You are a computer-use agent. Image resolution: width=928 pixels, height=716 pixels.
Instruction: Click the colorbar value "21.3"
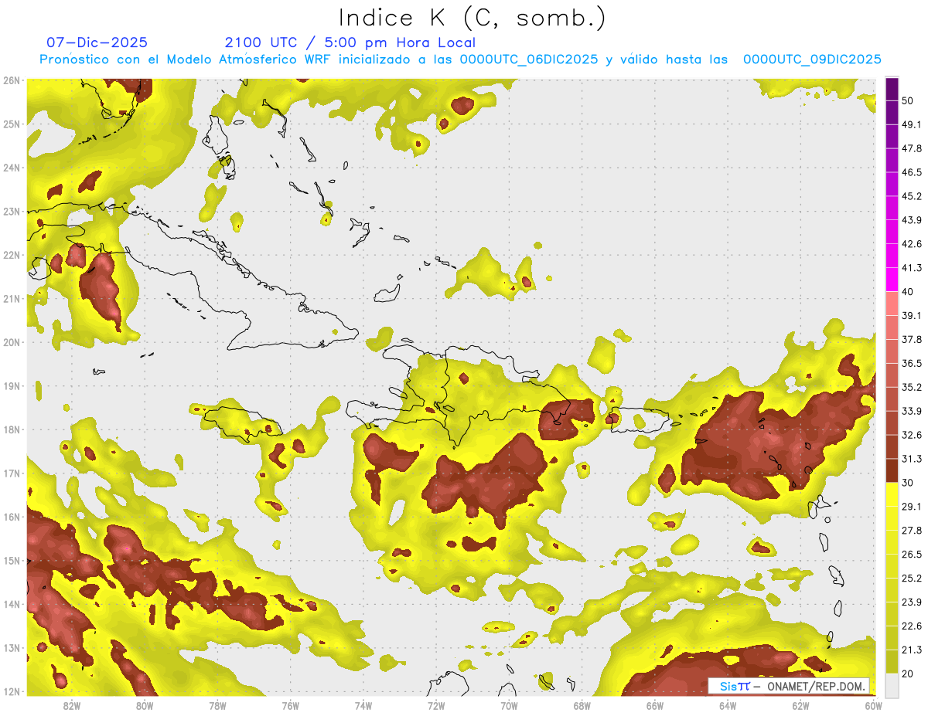click(912, 650)
